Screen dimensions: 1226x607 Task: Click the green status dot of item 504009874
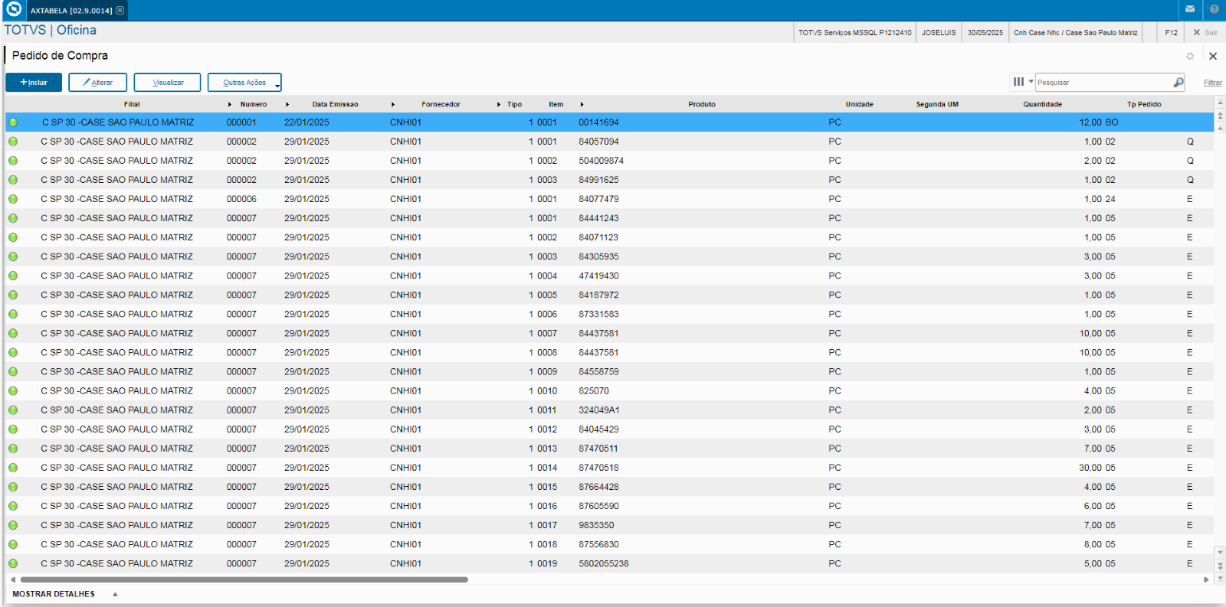[x=13, y=161]
